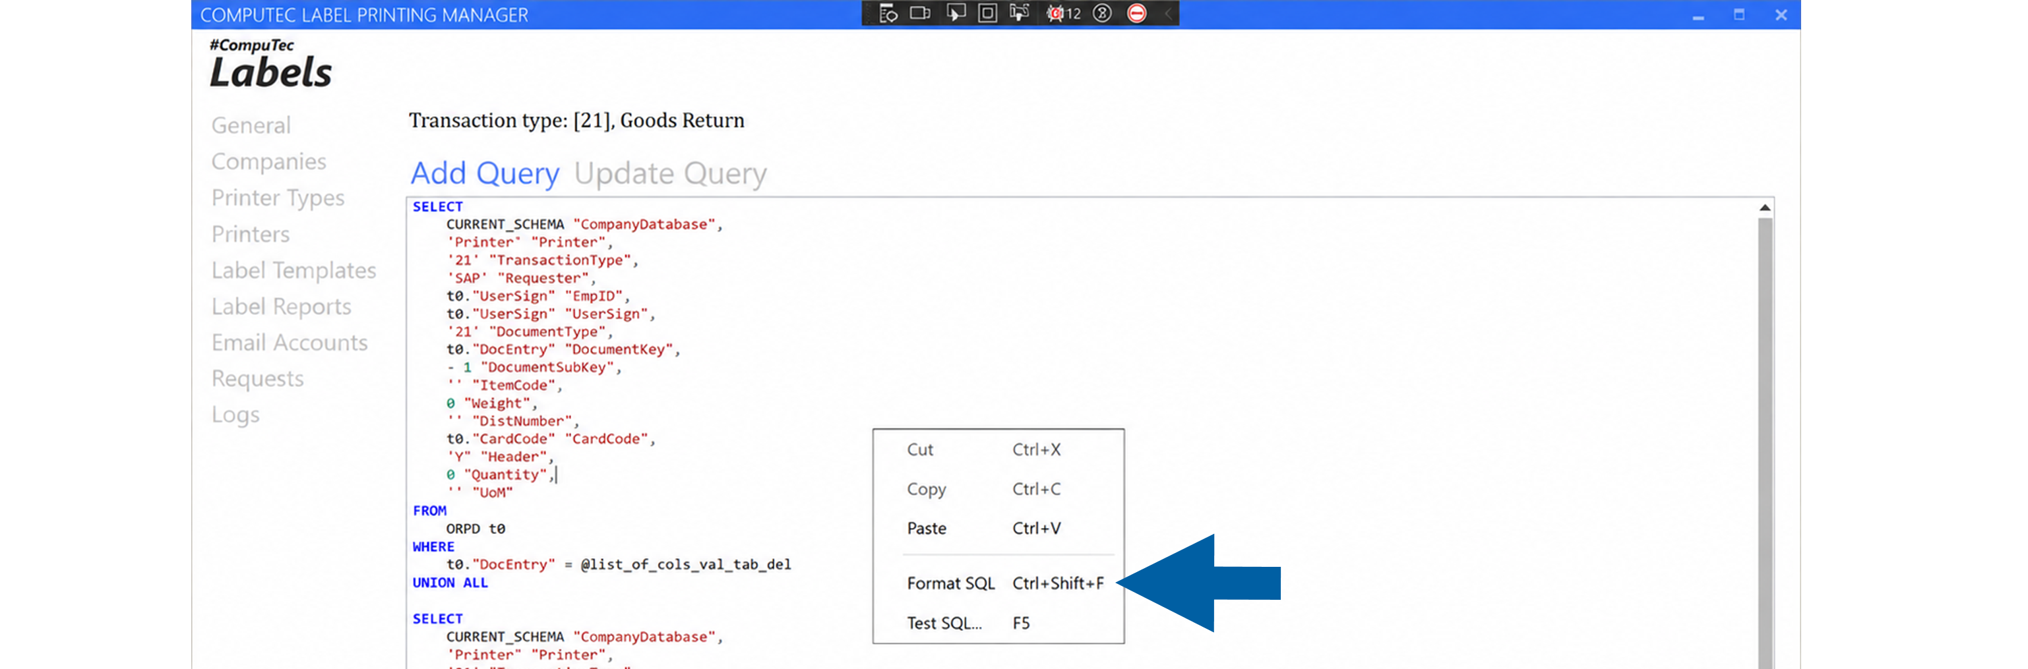Choose Paste from the context menu
Screen dimensions: 2028x669
999,528
